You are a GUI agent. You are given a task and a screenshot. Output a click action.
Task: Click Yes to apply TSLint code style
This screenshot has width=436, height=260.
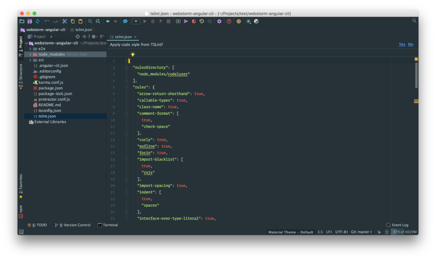[x=402, y=45]
